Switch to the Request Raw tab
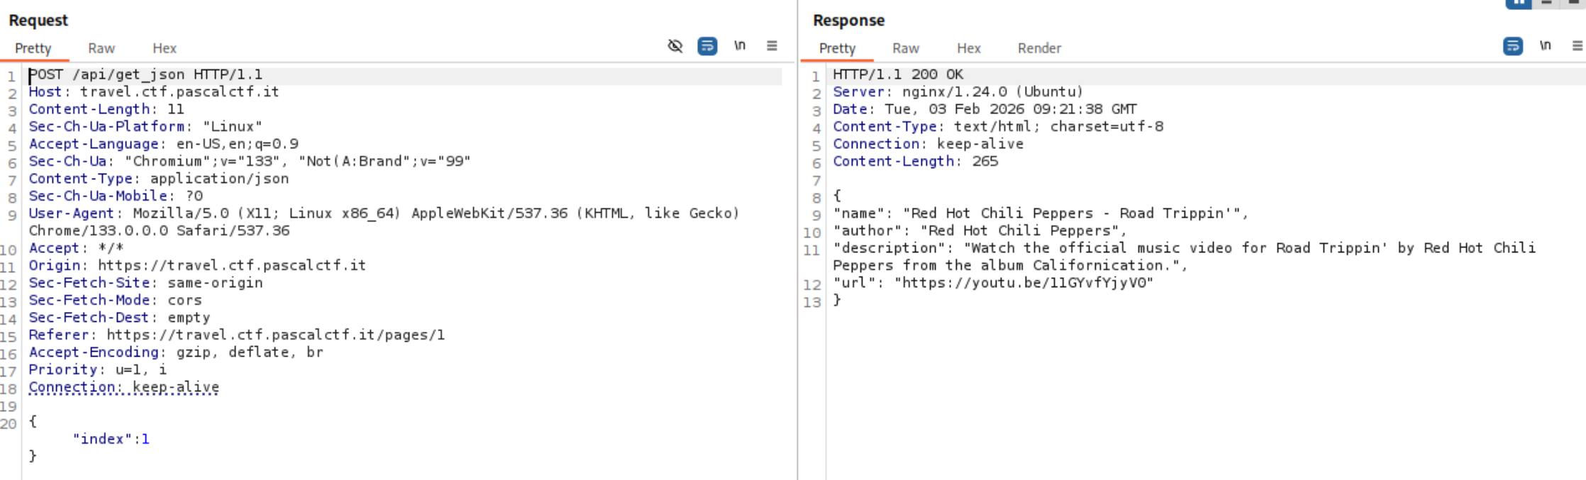 (x=101, y=48)
